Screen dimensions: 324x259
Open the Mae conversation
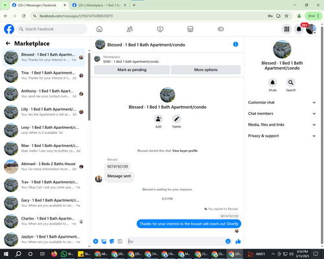[43, 148]
